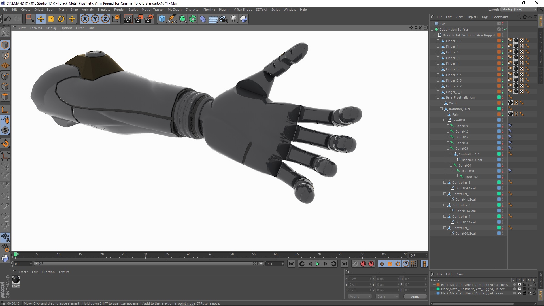Add a camera object
Viewport: 544px width, 306px height.
pos(223,19)
